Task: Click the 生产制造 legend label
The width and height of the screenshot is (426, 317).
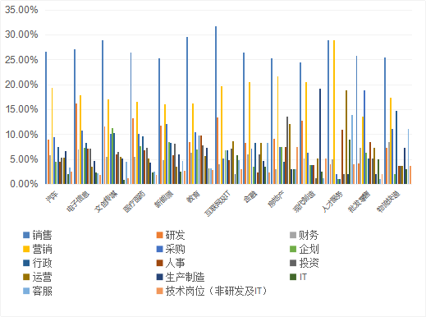Action: coord(185,277)
